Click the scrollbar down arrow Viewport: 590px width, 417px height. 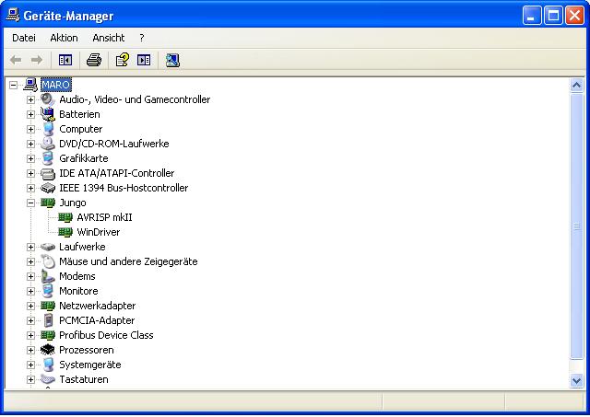(x=576, y=381)
